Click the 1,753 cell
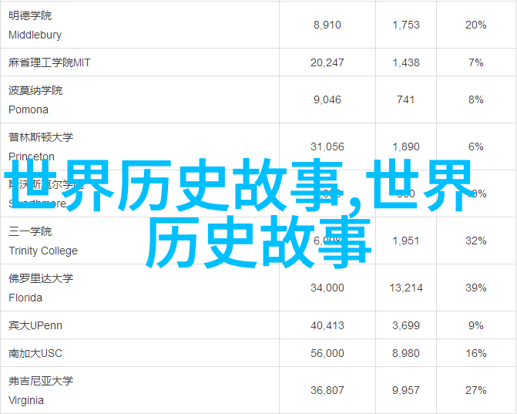The image size is (517, 414). (406, 25)
